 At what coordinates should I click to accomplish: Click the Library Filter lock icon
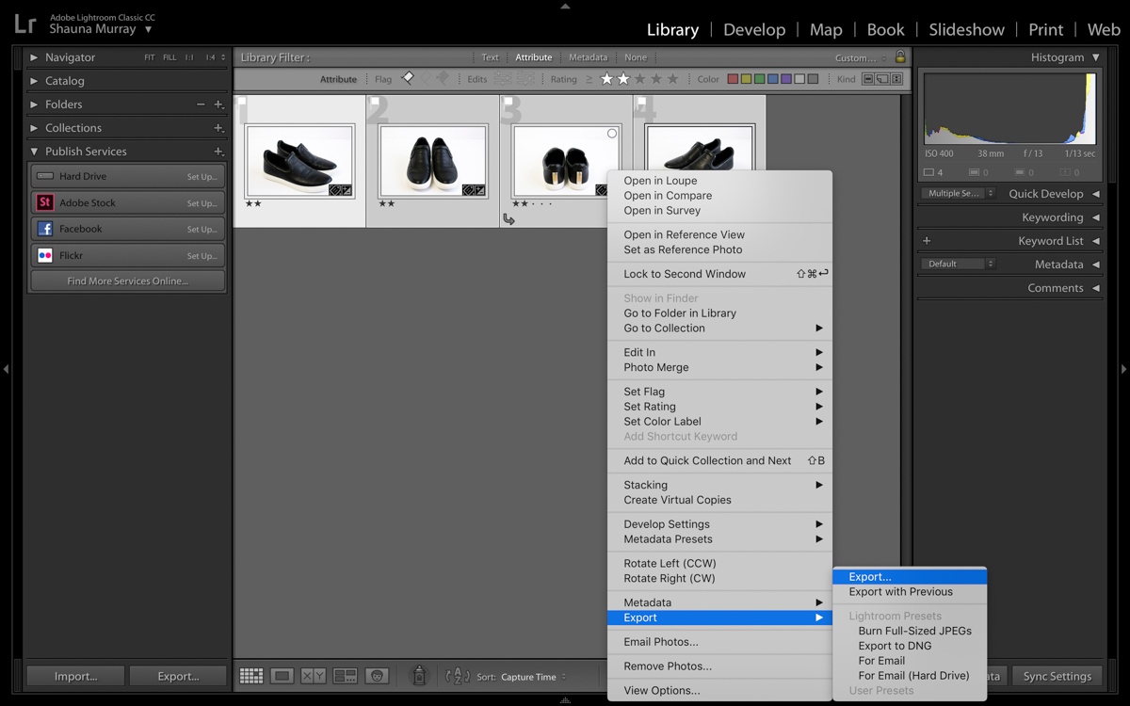[900, 57]
